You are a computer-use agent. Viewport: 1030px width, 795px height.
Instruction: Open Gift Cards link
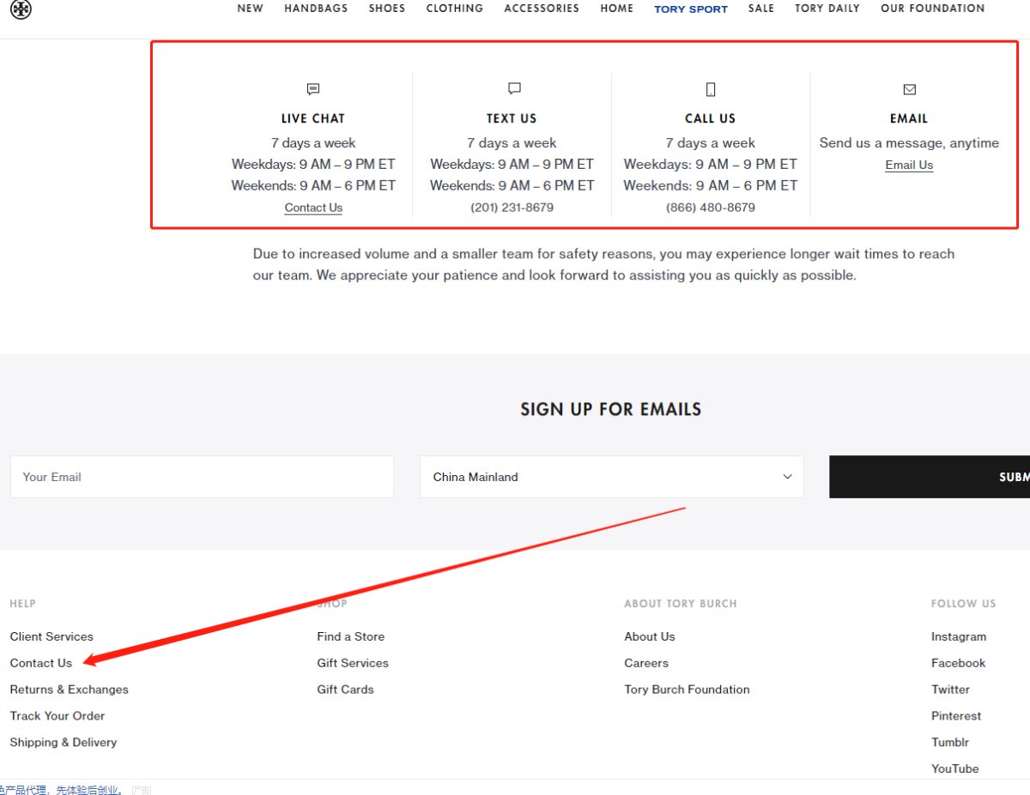346,690
